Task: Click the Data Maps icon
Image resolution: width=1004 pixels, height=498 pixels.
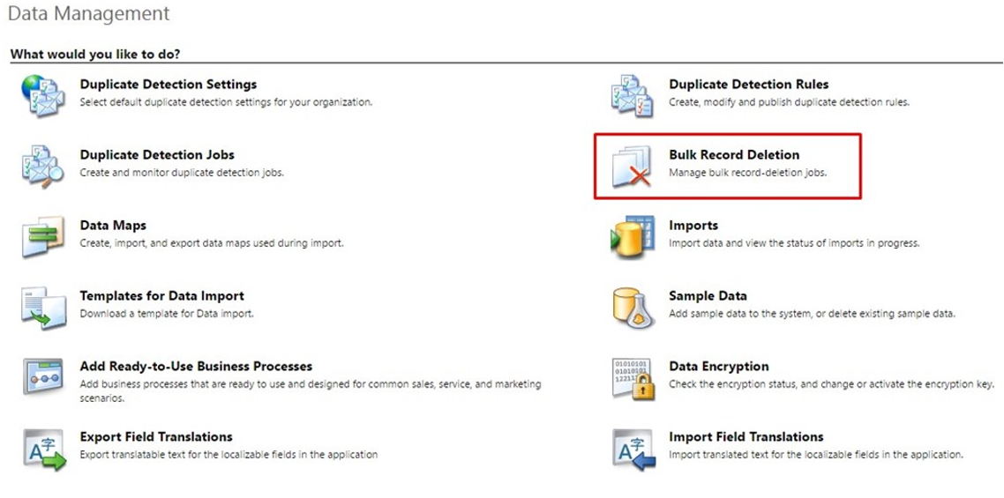Action: click(43, 237)
